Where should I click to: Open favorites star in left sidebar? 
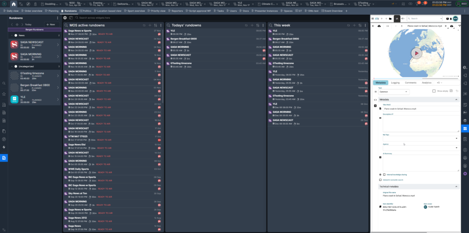[4, 94]
